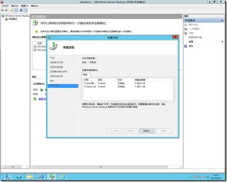This screenshot has width=227, height=182.
Task: Click the Back arrow in the toolbar
Action: (2, 10)
